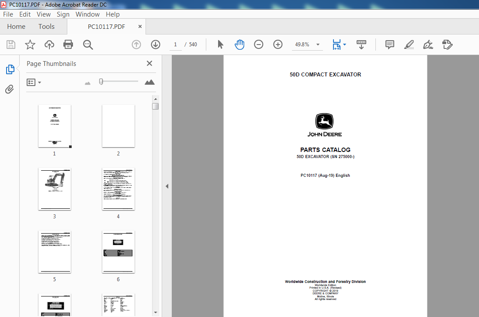Image resolution: width=479 pixels, height=317 pixels.
Task: Select page 3 excavator thumbnail
Action: click(x=55, y=189)
